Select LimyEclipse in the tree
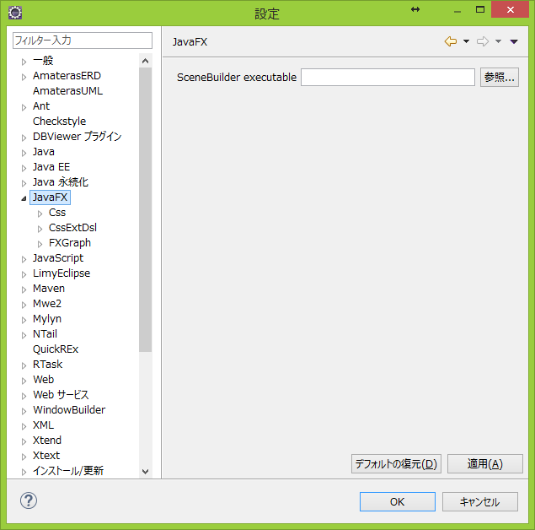535x530 pixels. click(x=62, y=273)
